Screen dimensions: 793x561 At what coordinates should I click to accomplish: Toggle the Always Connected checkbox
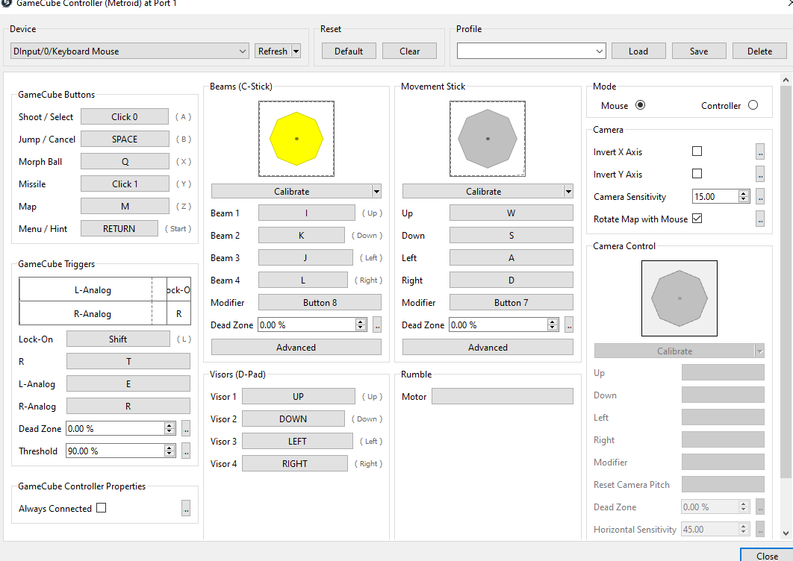101,508
